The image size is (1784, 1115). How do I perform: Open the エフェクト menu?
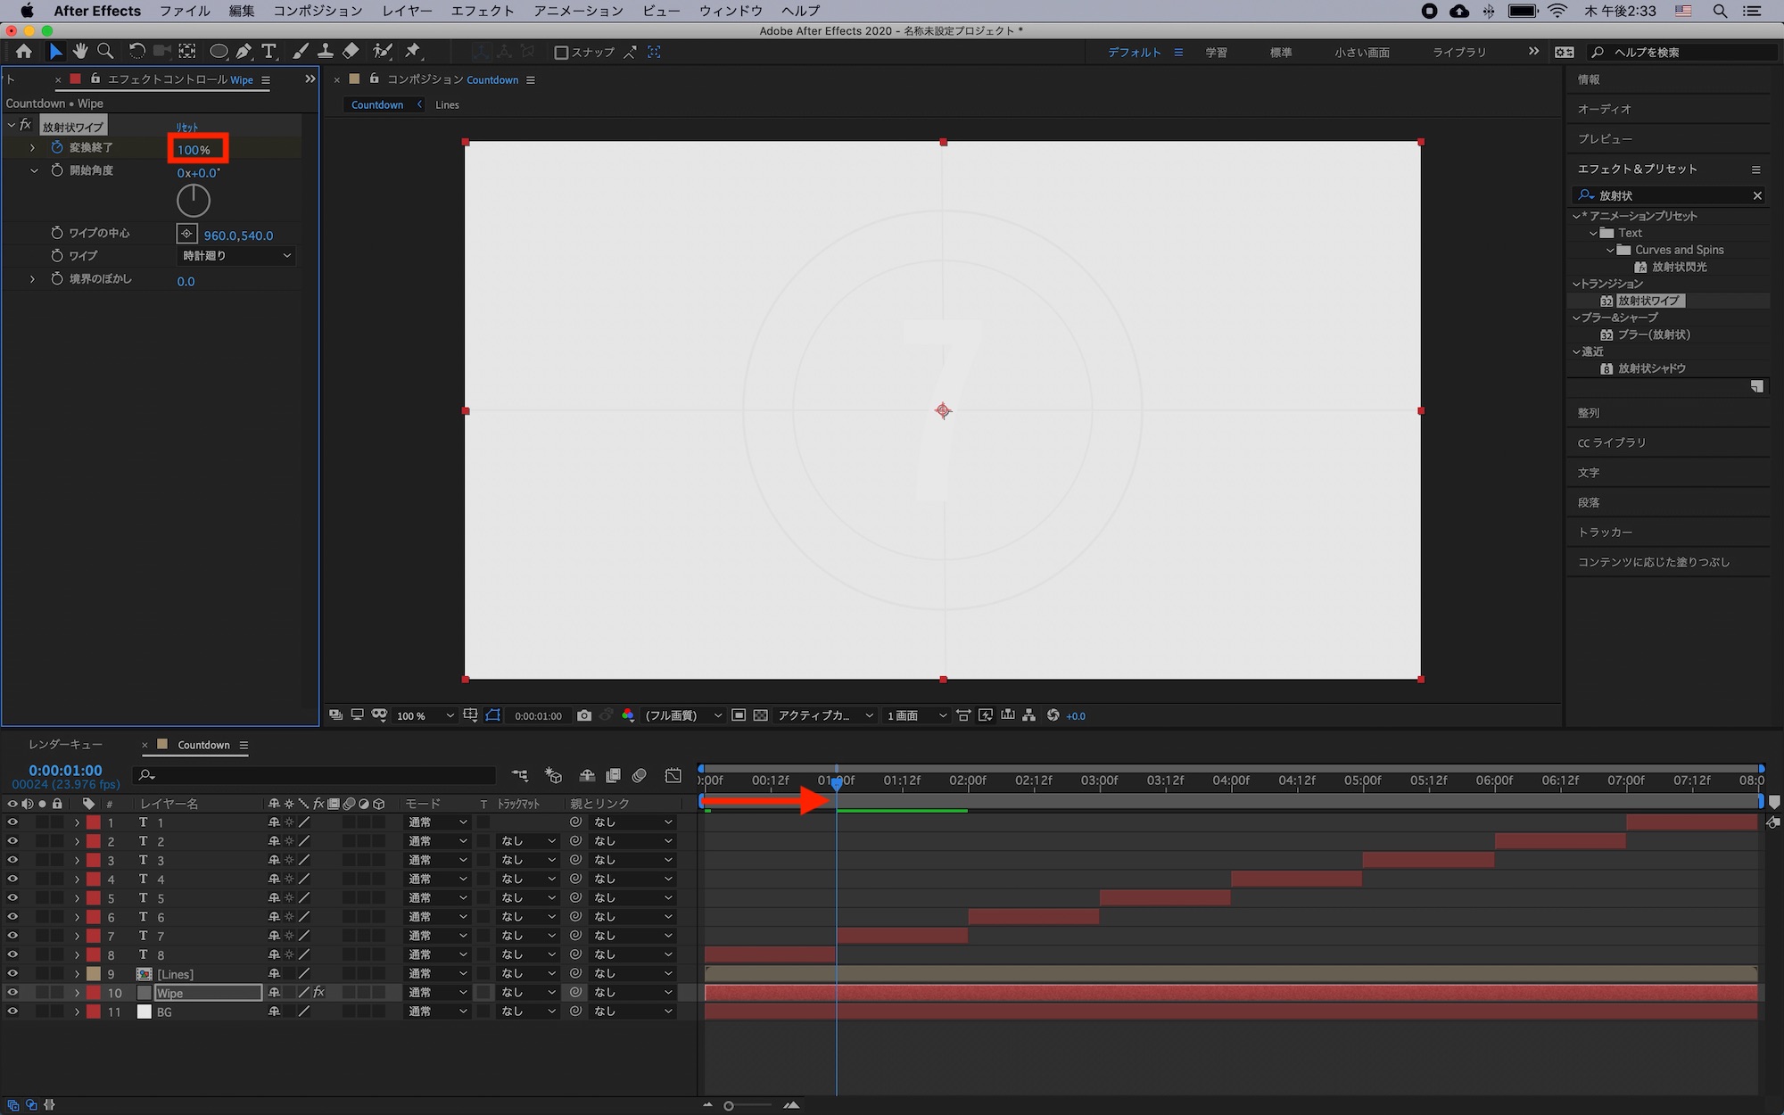(x=483, y=11)
